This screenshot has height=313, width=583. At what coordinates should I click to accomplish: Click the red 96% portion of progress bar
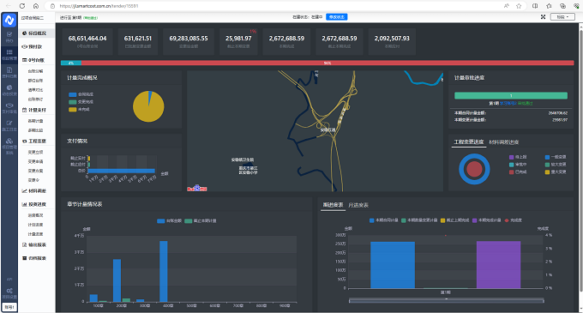pos(328,63)
